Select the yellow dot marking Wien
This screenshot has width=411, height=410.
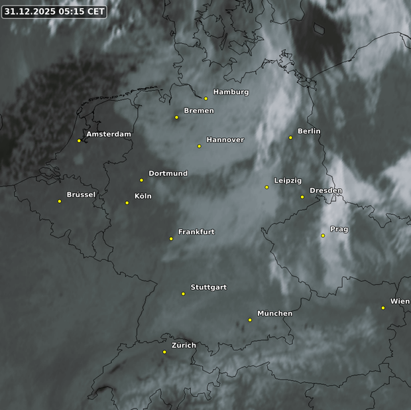point(383,308)
